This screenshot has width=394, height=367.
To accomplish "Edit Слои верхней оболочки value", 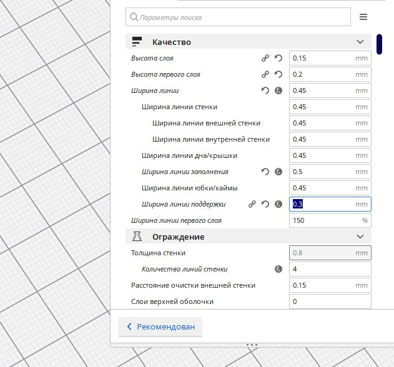I will [330, 301].
